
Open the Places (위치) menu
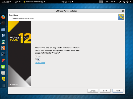18,2
